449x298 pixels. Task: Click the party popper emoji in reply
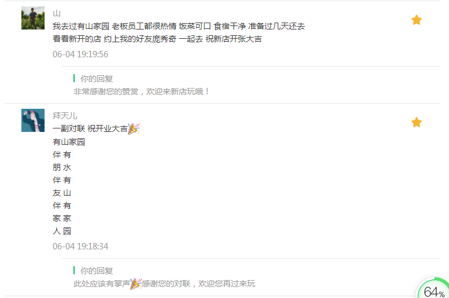click(x=136, y=284)
